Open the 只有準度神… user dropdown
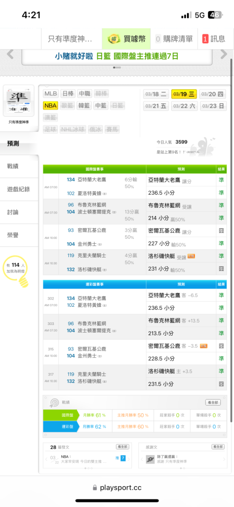 point(71,39)
